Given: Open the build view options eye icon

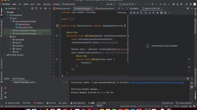Looking at the screenshot, I should pos(6,97).
